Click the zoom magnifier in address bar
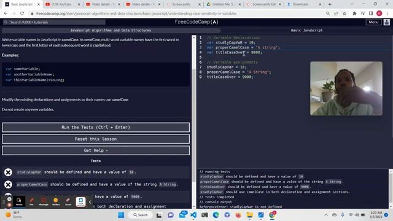Image resolution: width=393 pixels, height=221 pixels. [x=328, y=14]
